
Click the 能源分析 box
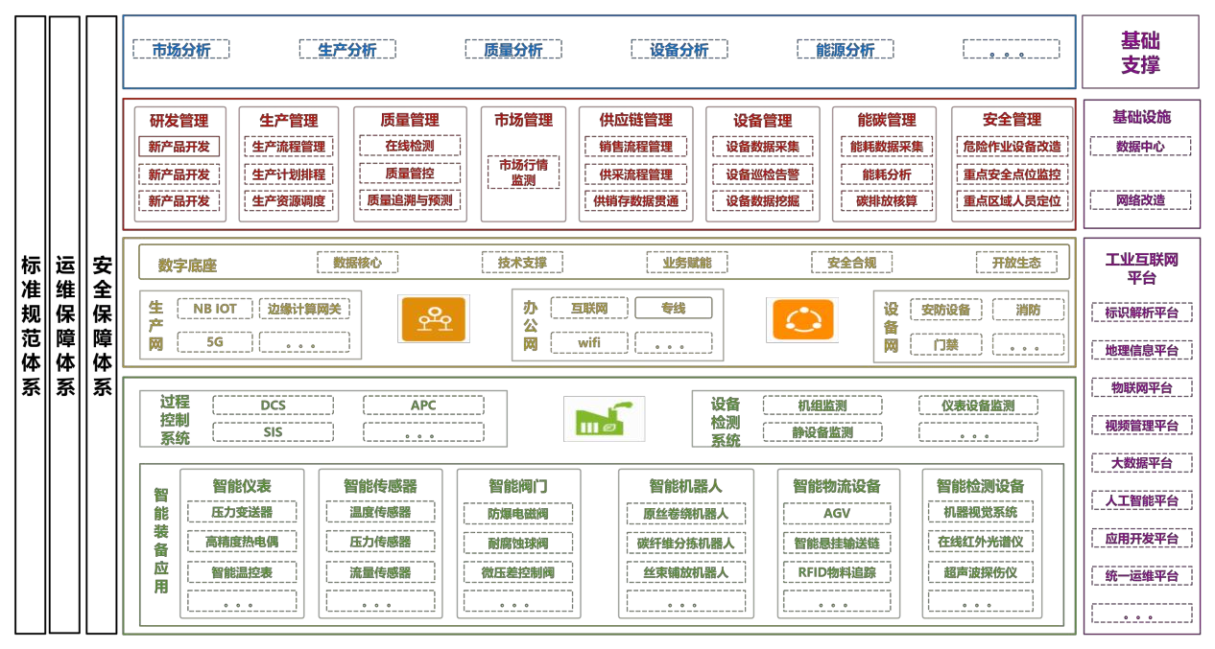click(846, 50)
